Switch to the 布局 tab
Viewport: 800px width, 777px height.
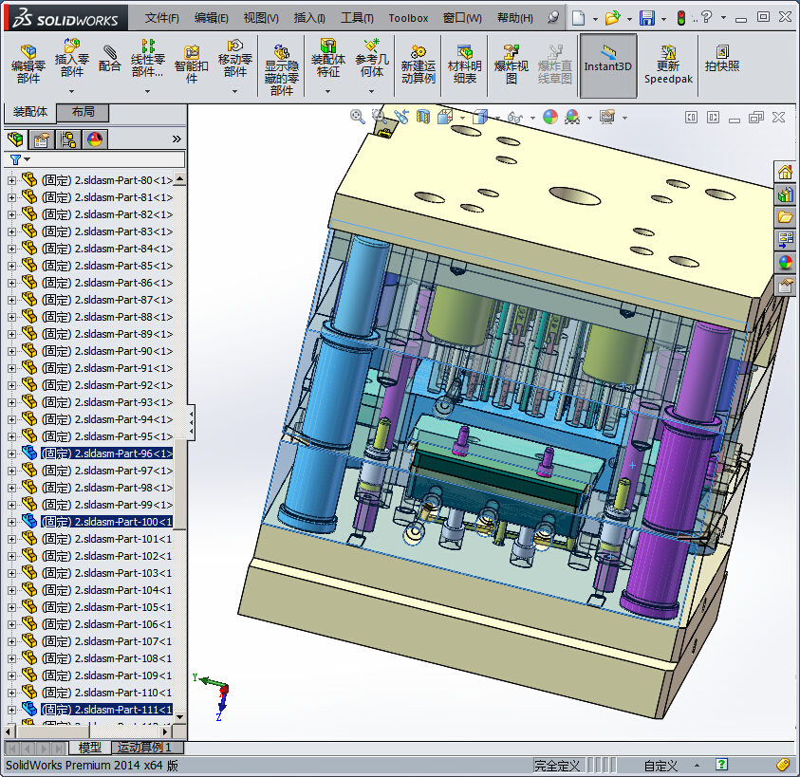[x=83, y=112]
